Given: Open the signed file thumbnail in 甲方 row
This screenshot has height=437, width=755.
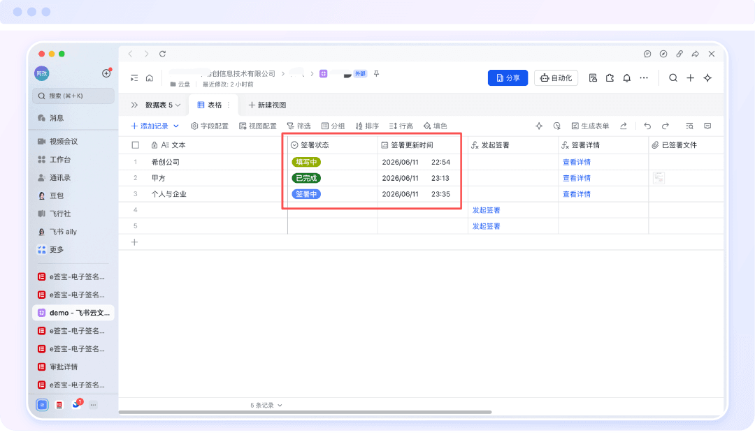Looking at the screenshot, I should (x=659, y=178).
